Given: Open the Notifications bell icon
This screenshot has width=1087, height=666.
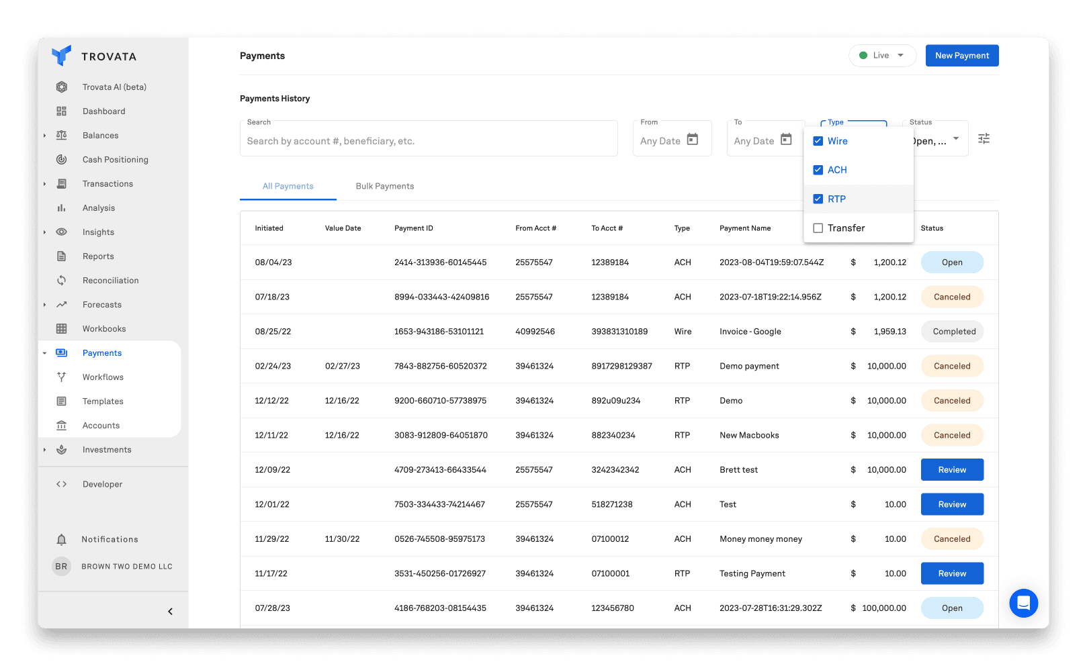Looking at the screenshot, I should 62,540.
